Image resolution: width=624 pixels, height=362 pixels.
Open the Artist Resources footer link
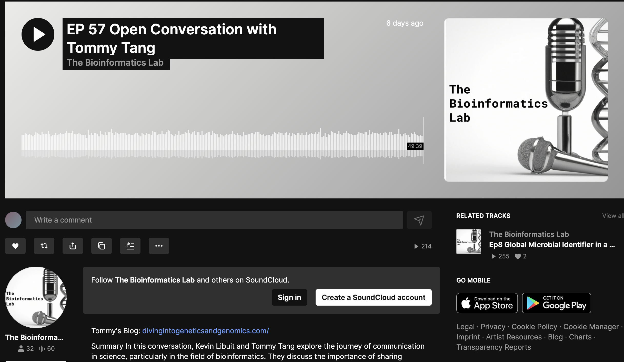[514, 337]
